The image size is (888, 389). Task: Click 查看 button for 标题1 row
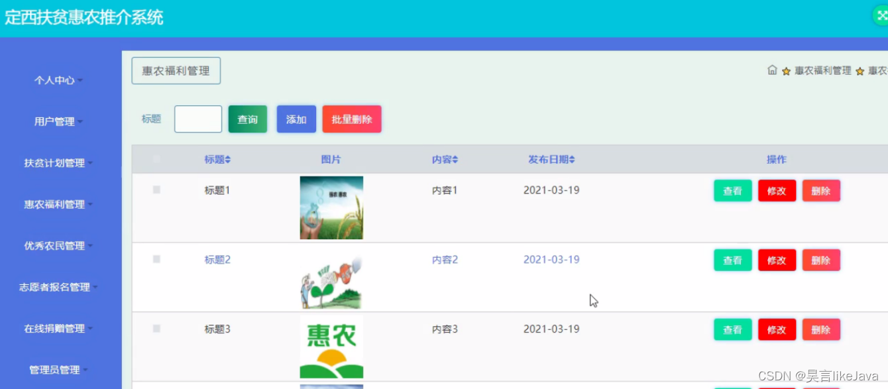pos(733,191)
